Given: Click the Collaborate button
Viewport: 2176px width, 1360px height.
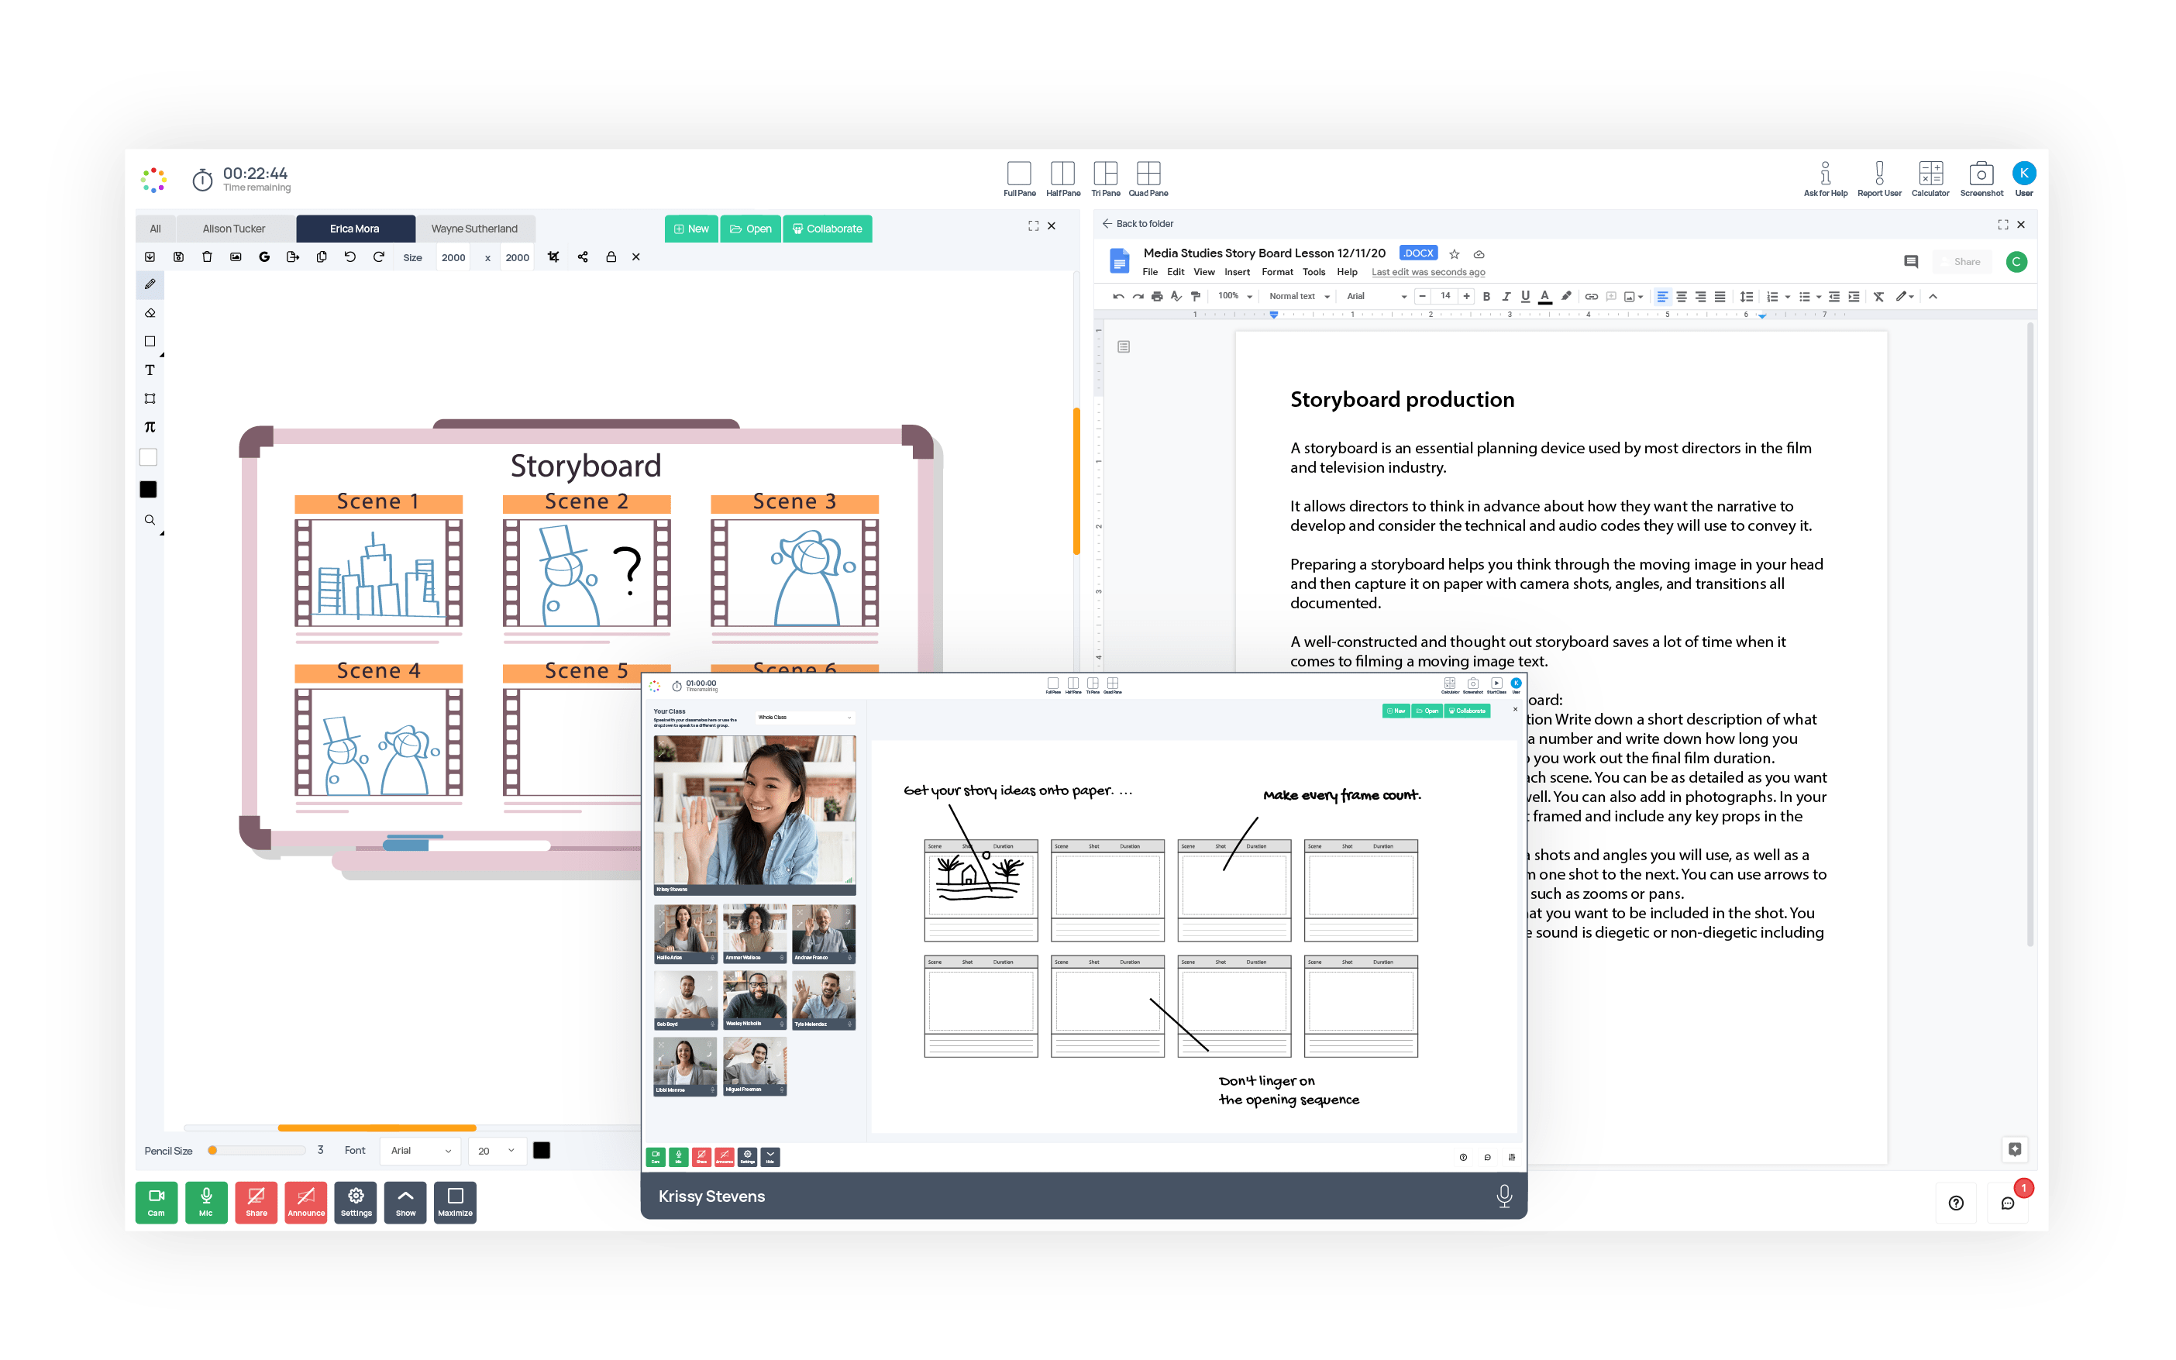Looking at the screenshot, I should click(x=828, y=229).
